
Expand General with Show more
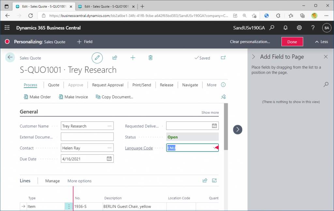coord(210,113)
